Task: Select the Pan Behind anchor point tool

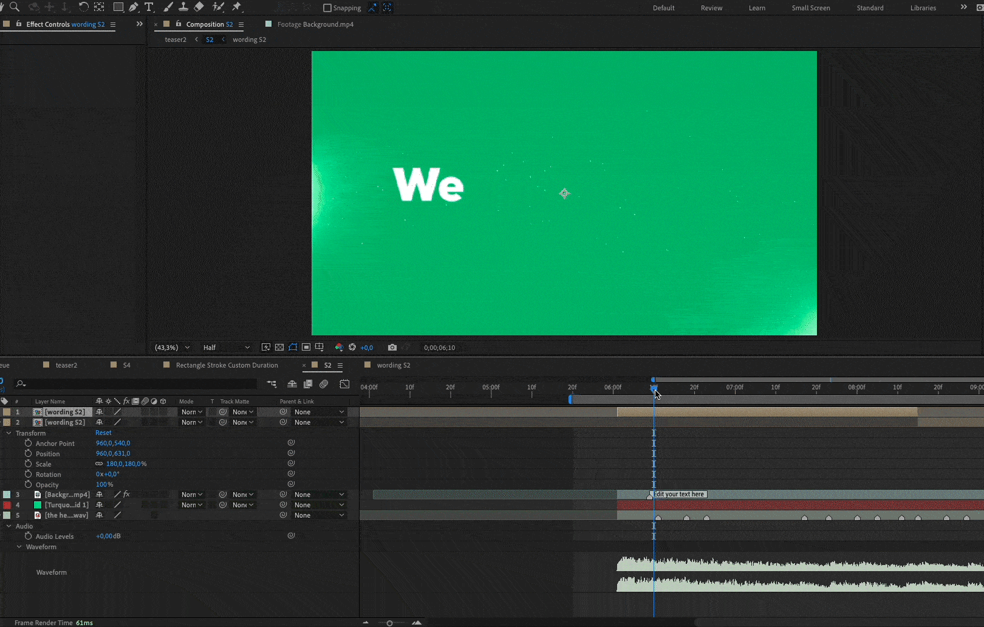Action: tap(99, 7)
